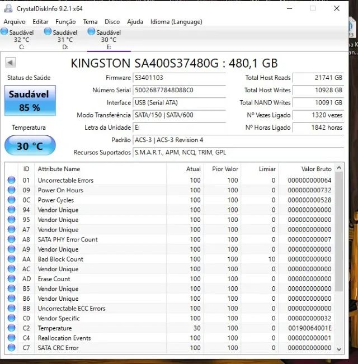Click status orb for Bad Block Count
This screenshot has width=358, height=364.
11,259
